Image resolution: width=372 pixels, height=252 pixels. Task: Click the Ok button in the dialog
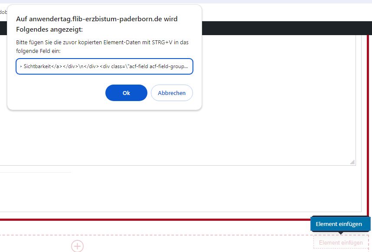coord(126,93)
